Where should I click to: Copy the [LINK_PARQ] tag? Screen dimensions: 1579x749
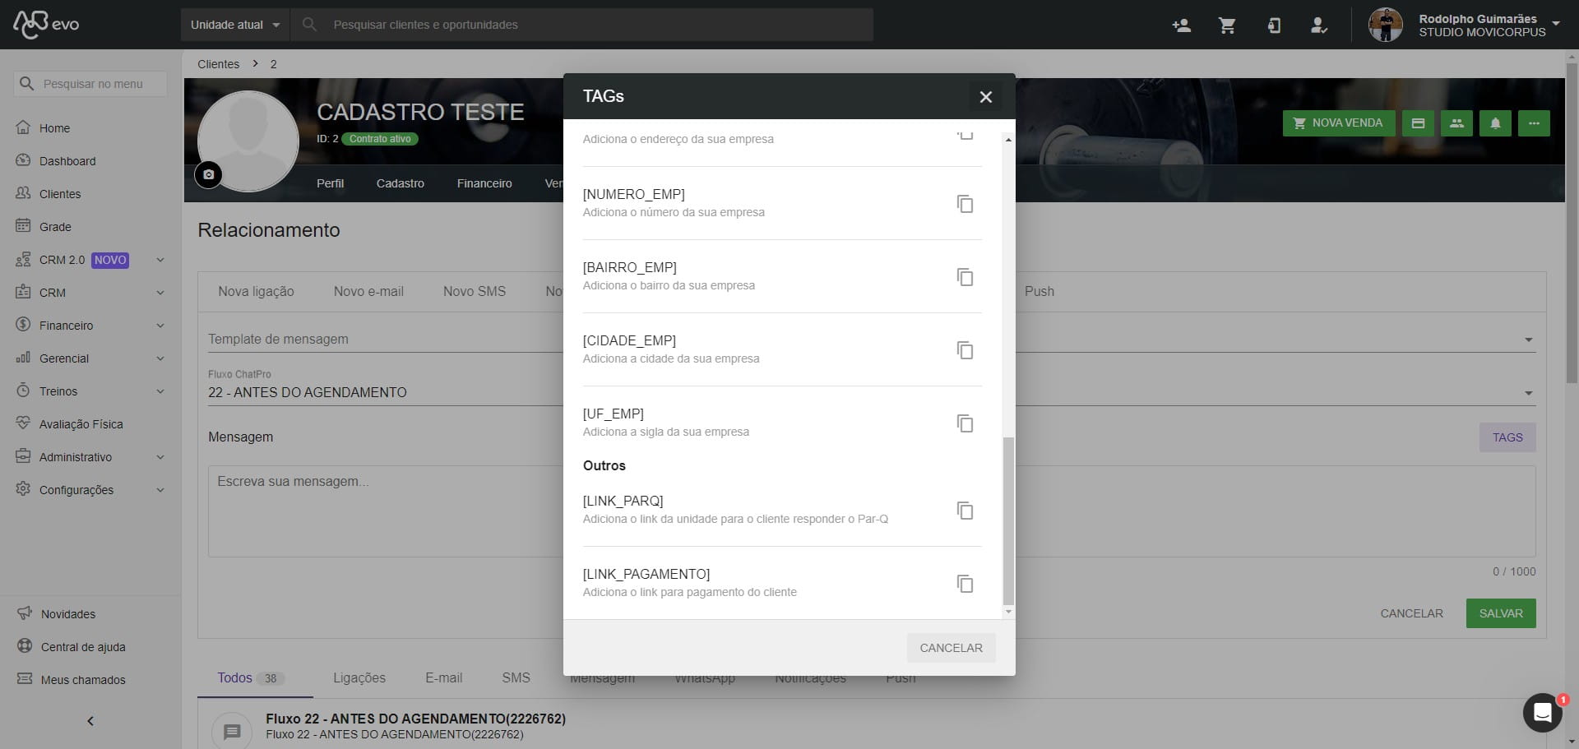coord(965,511)
